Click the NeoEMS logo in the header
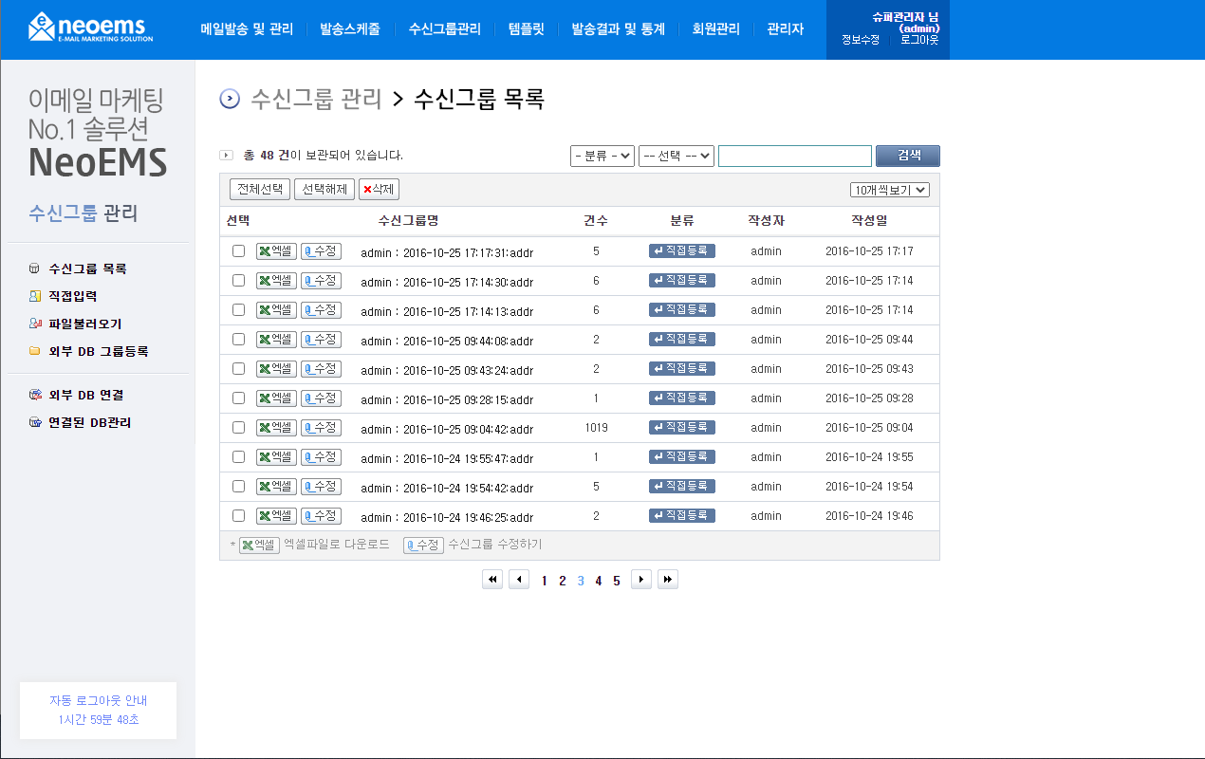The width and height of the screenshot is (1205, 759). [x=90, y=27]
